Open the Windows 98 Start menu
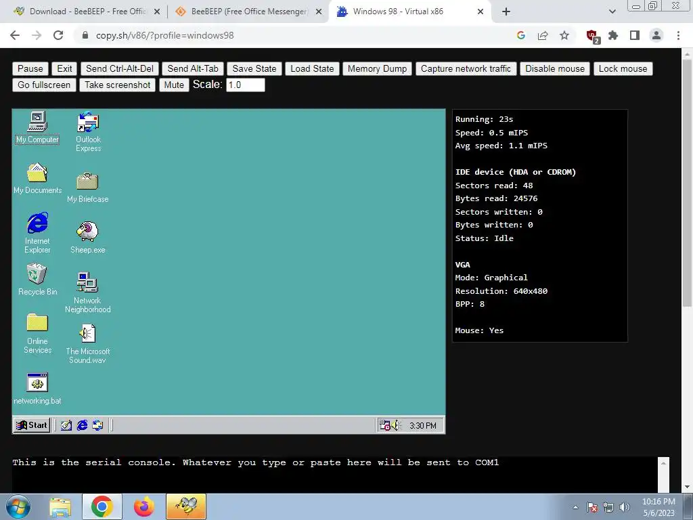 pyautogui.click(x=31, y=425)
